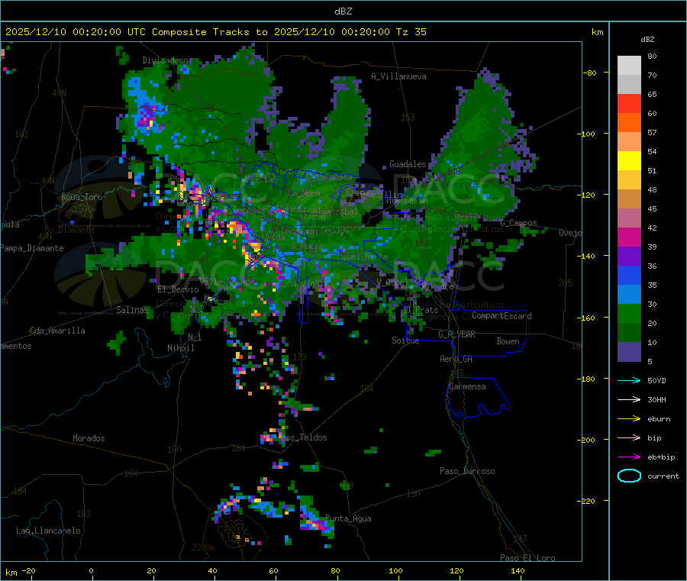Screen dimensions: 687x581
Task: Click the 'Bowen' map label
Action: tap(508, 341)
